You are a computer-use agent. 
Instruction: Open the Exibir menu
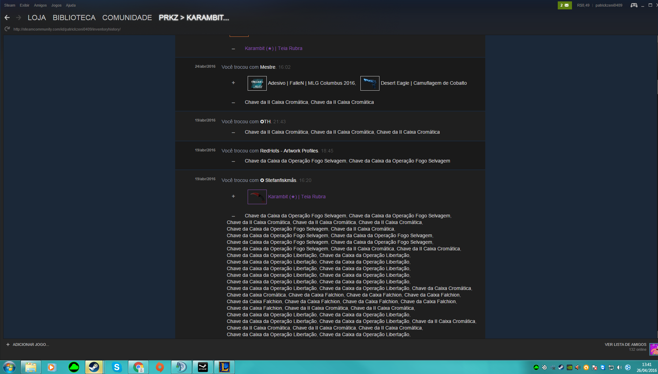(x=24, y=5)
